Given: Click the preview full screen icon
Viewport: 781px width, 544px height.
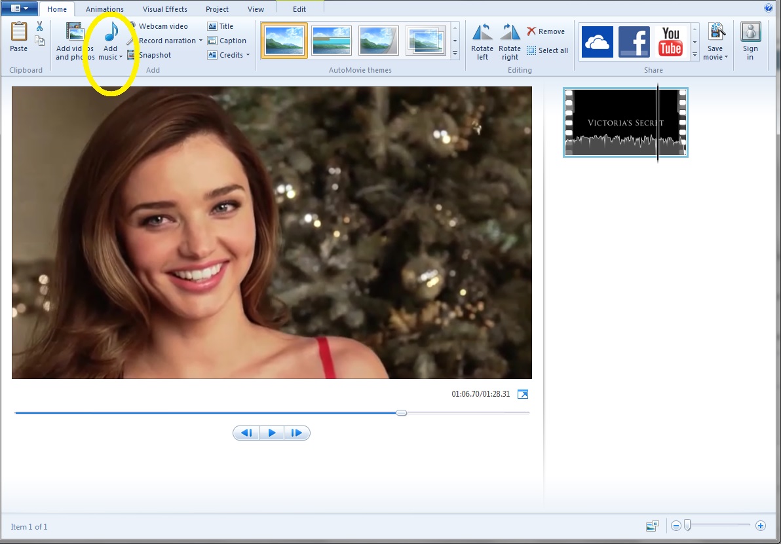Looking at the screenshot, I should pyautogui.click(x=522, y=394).
